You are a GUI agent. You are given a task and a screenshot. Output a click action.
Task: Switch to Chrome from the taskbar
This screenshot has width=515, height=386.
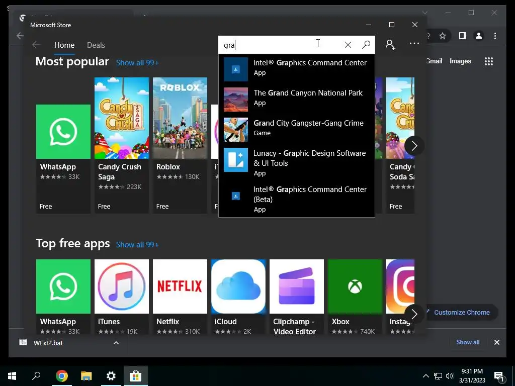(x=61, y=376)
